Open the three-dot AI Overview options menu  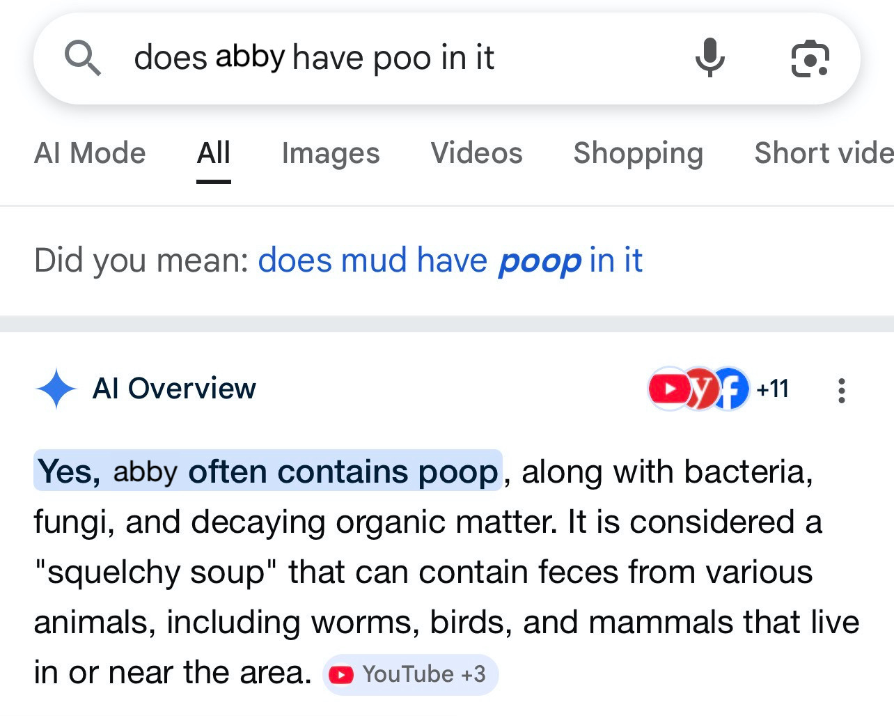pyautogui.click(x=842, y=390)
